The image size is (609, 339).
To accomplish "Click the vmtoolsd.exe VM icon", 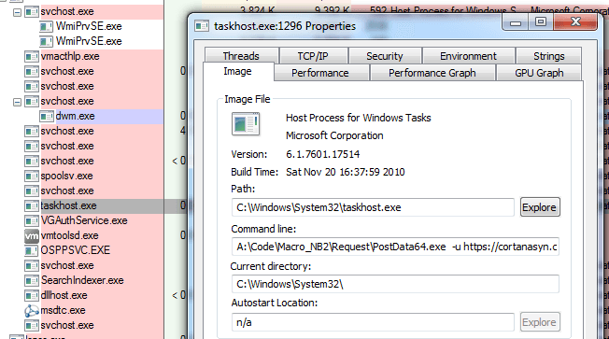I will click(32, 235).
